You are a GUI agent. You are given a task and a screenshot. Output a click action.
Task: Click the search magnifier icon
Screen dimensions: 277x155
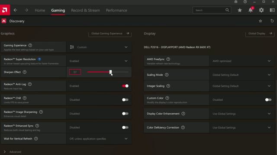coord(227,10)
